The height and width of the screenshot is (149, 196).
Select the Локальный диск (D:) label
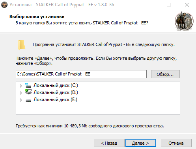[56, 92]
